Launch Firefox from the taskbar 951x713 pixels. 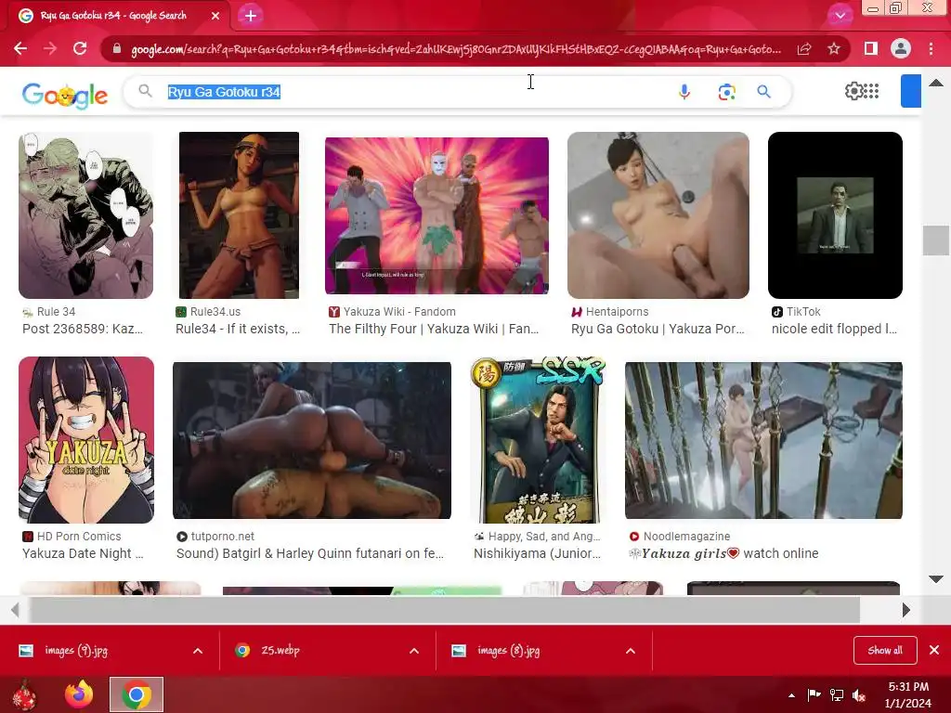pyautogui.click(x=80, y=694)
